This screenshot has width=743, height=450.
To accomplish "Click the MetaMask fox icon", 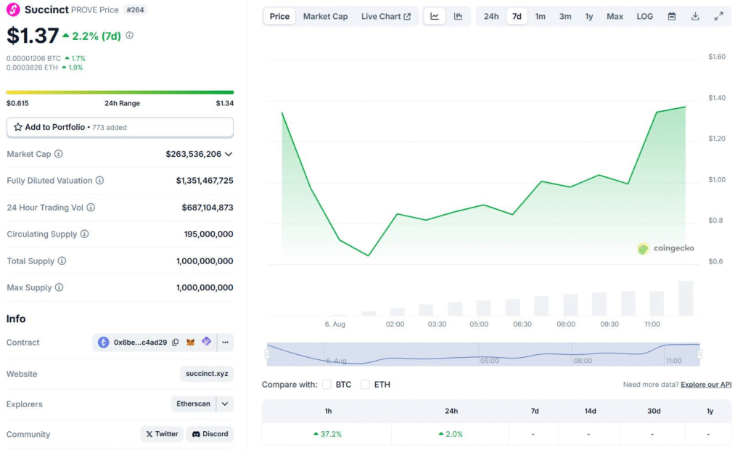I will pos(191,343).
